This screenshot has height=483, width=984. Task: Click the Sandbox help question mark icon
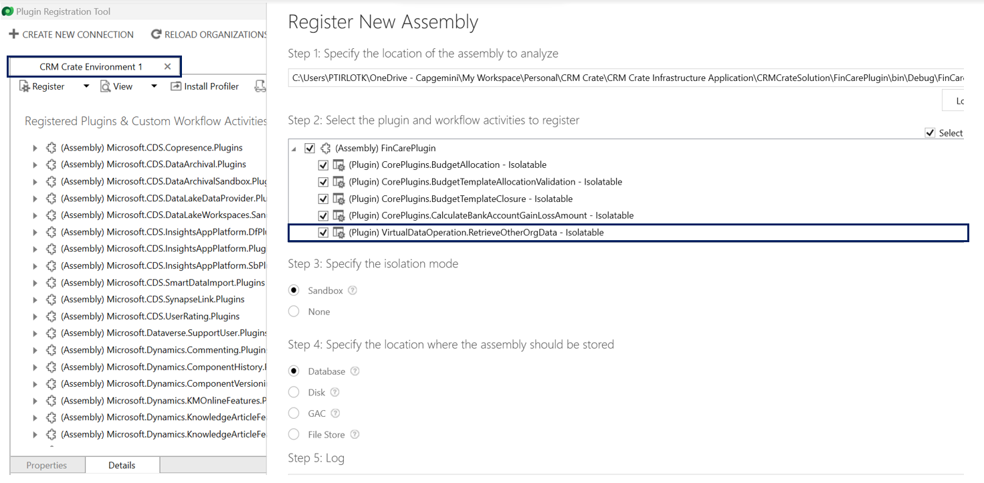(353, 290)
